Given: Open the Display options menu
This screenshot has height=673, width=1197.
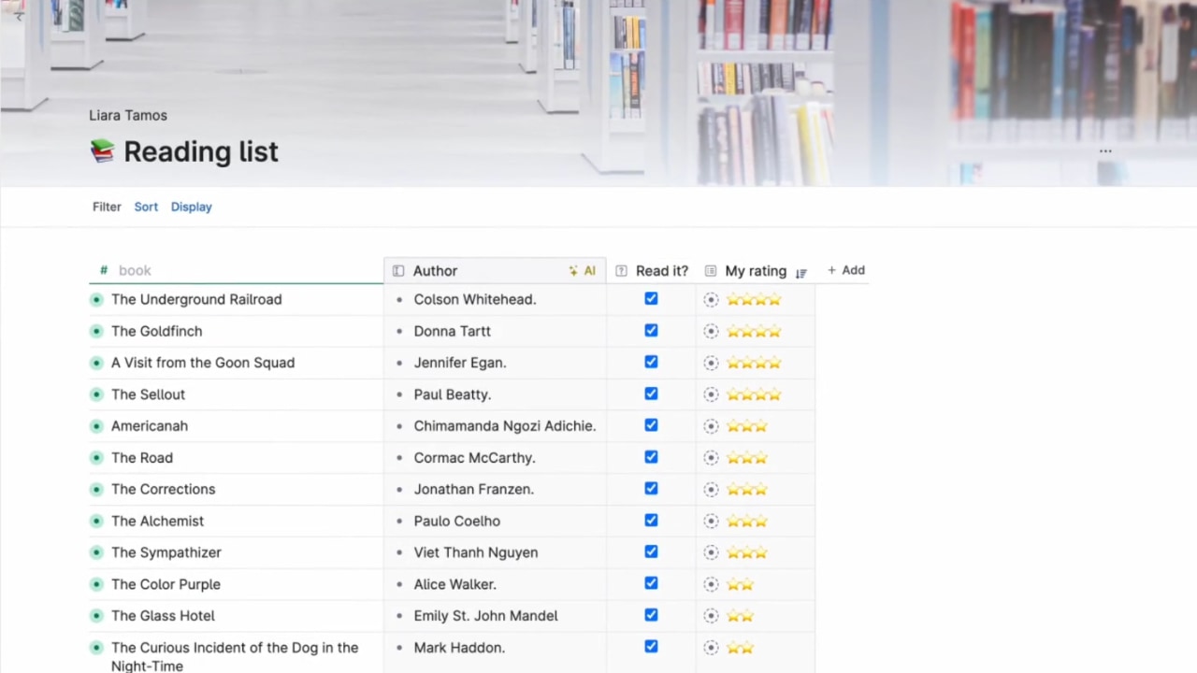Looking at the screenshot, I should 191,207.
